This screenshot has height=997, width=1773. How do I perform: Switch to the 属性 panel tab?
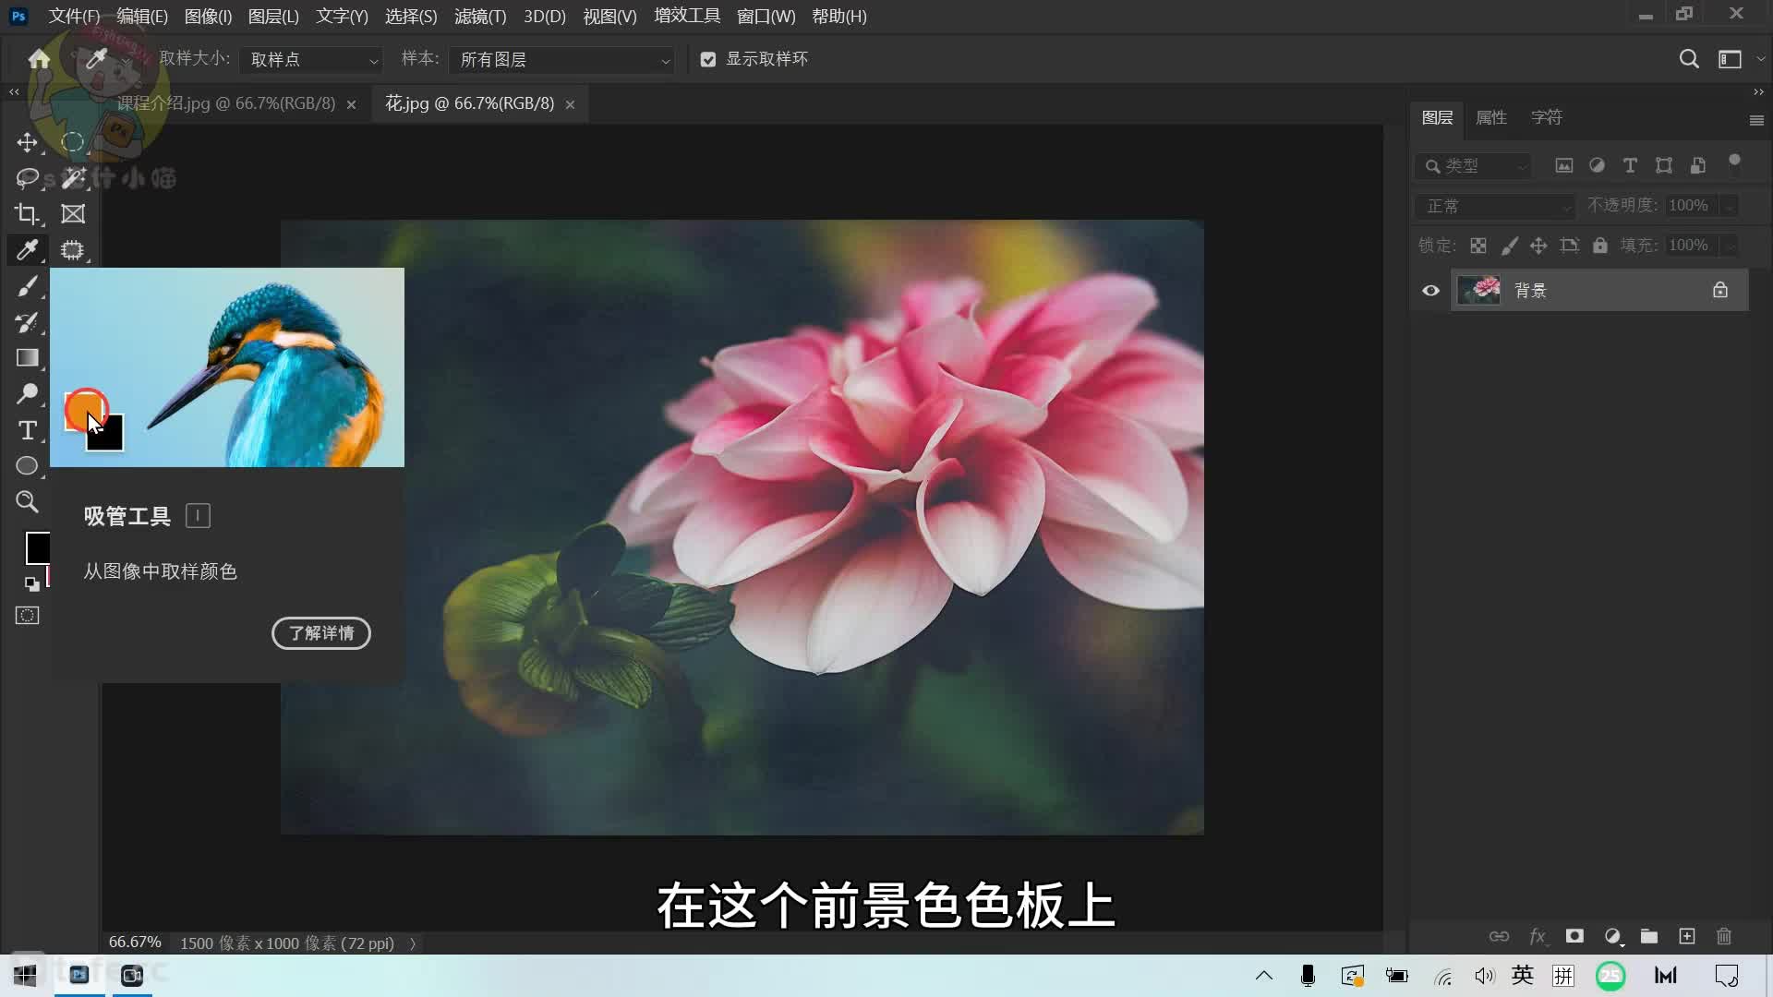tap(1491, 117)
